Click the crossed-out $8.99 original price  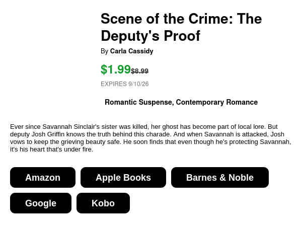(x=139, y=71)
